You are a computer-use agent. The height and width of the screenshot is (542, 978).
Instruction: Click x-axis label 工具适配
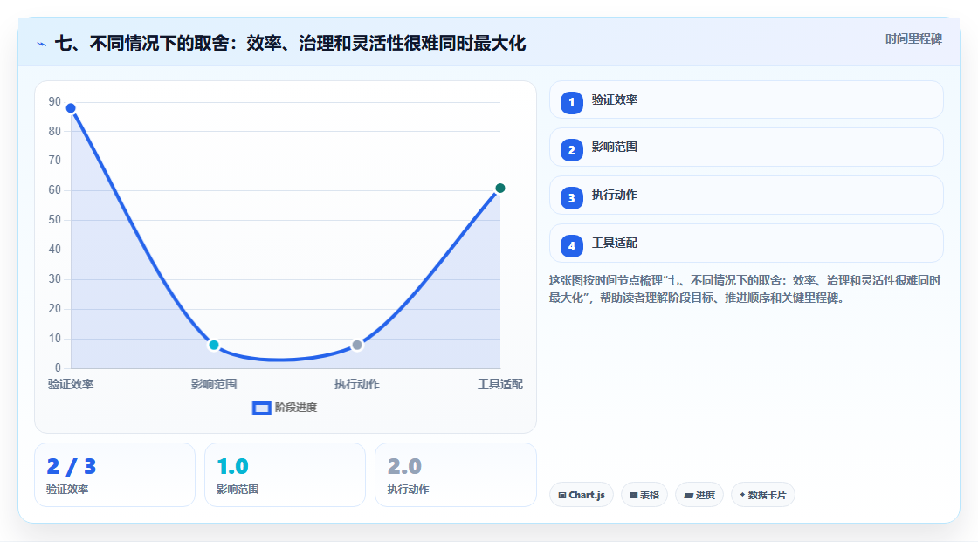(500, 384)
